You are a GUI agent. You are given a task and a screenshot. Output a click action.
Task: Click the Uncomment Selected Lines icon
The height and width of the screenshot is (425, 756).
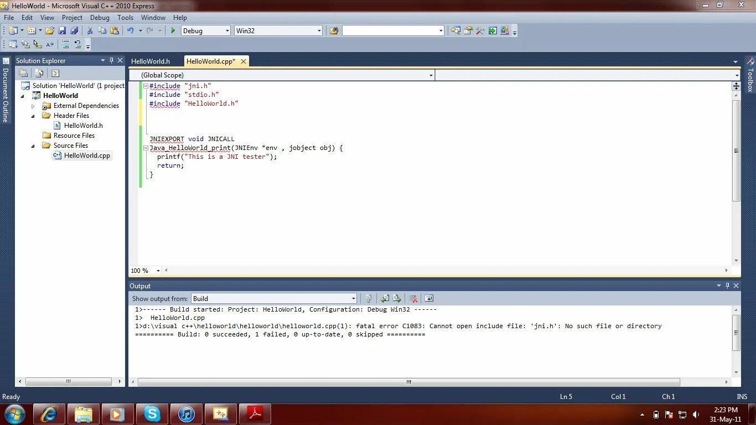pyautogui.click(x=78, y=45)
